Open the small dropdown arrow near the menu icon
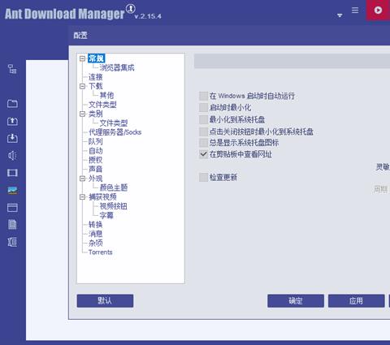Screen dimensions: 390x345 pos(340,15)
